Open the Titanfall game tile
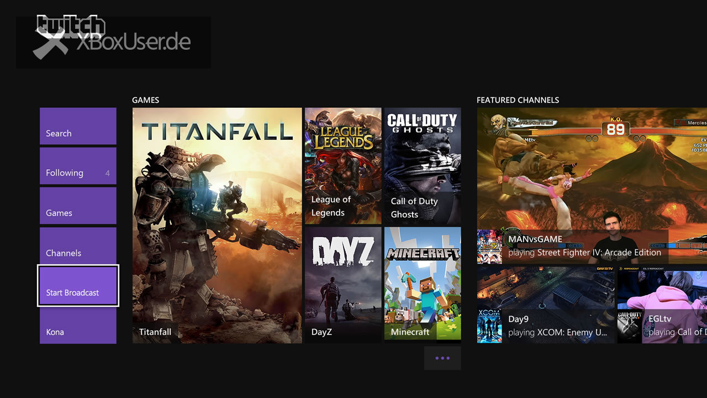707x398 pixels. coord(217,226)
